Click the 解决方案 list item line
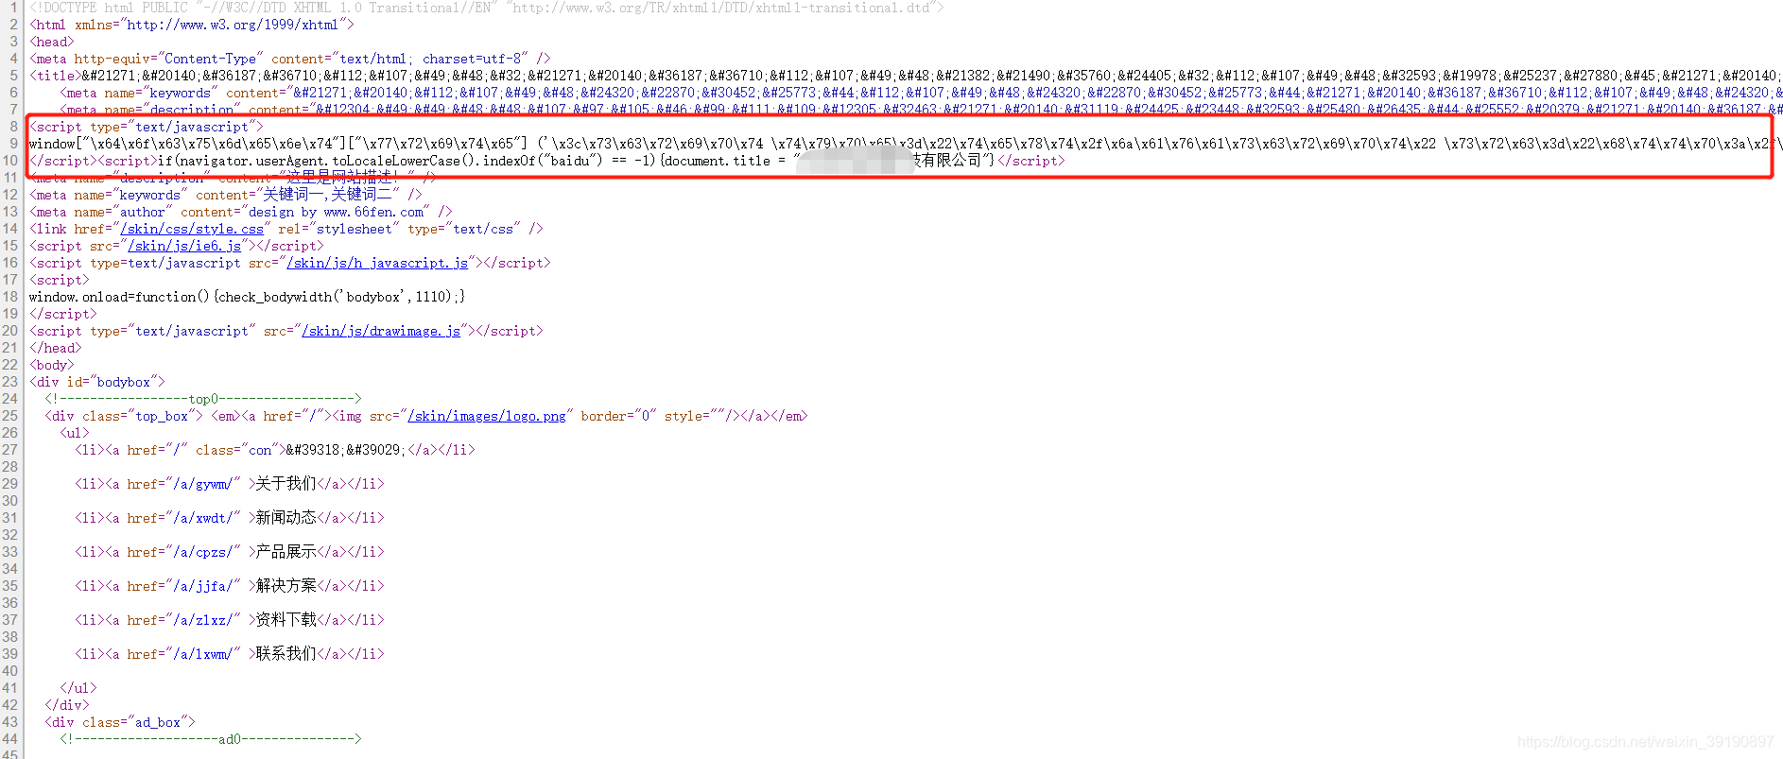1783x759 pixels. [x=230, y=586]
